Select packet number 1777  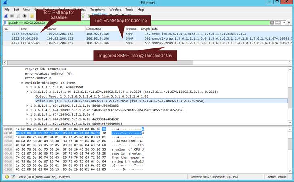click(147, 34)
